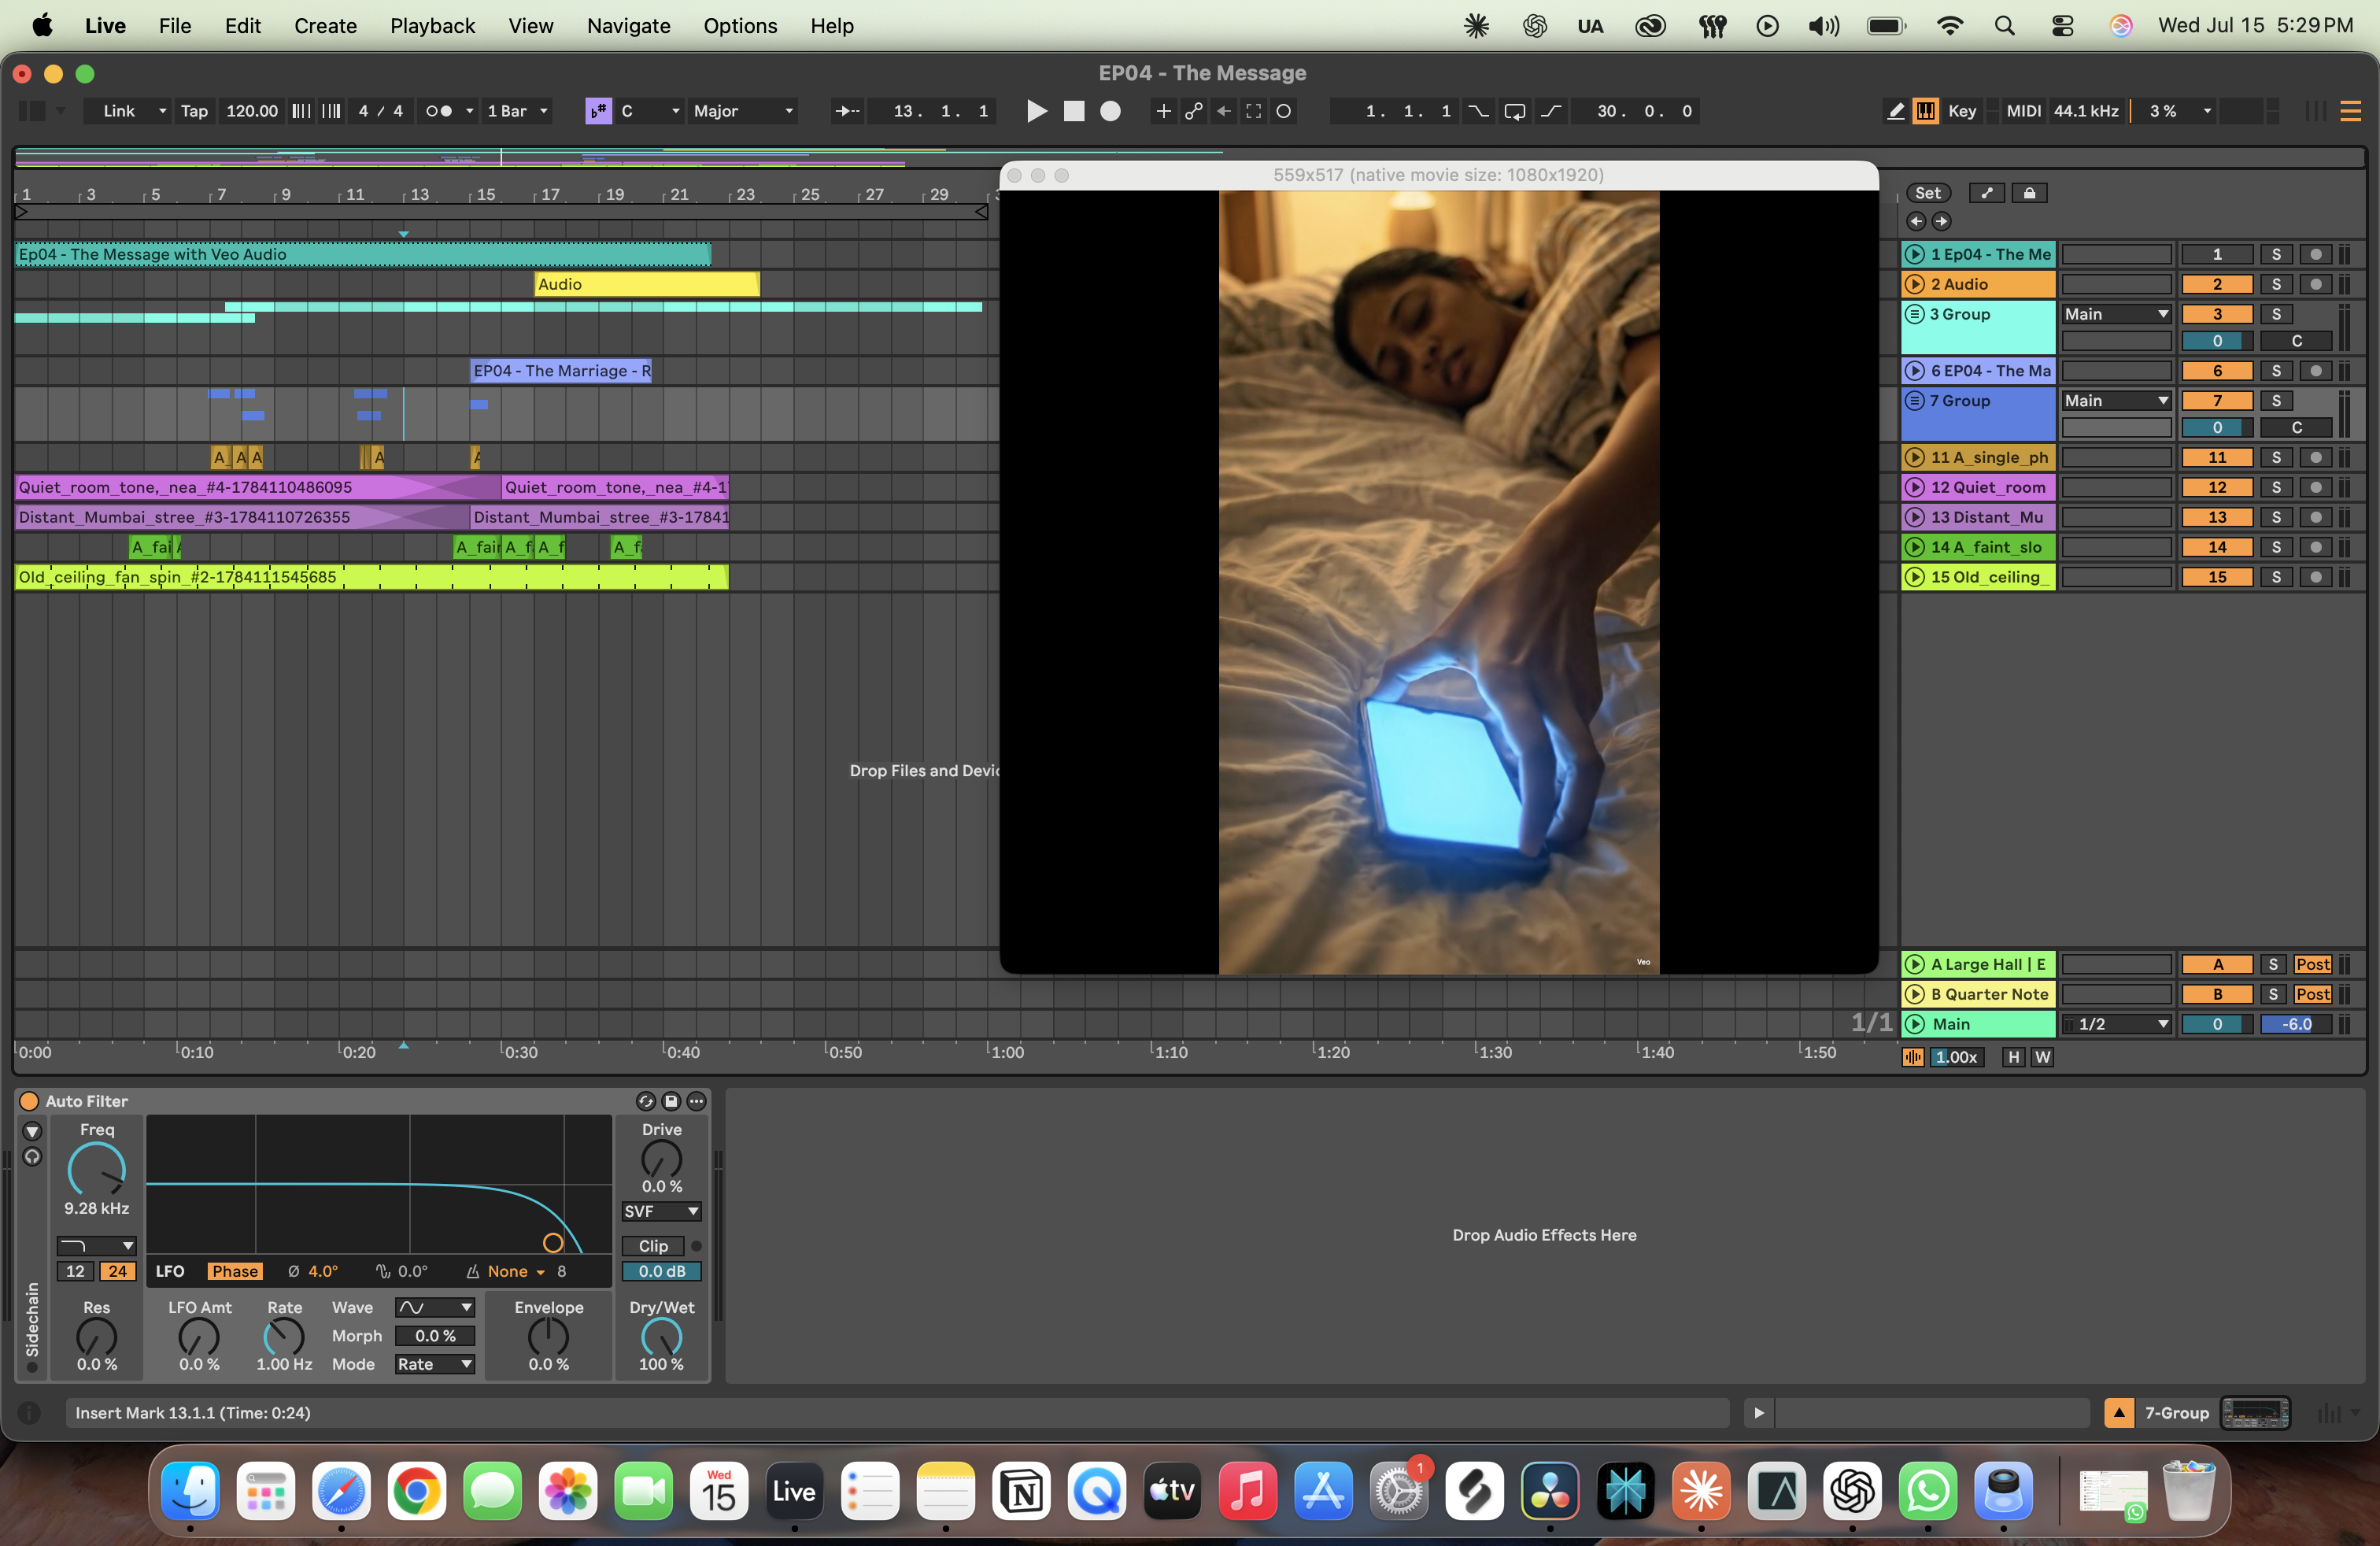Toggle Post on A Large Hall return
The width and height of the screenshot is (2380, 1546).
pos(2312,964)
